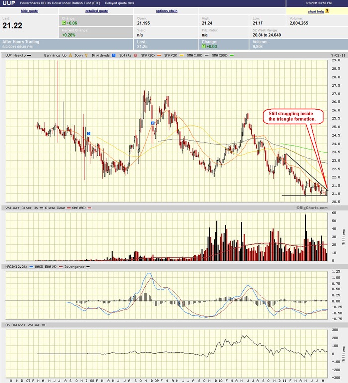Click the after-hours last price 21.25
This screenshot has height=383, width=348.
(x=142, y=46)
